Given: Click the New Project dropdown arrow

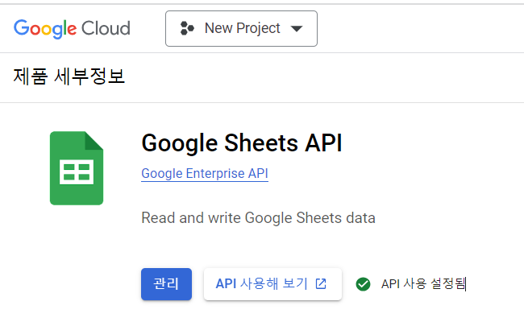Looking at the screenshot, I should coord(297,29).
